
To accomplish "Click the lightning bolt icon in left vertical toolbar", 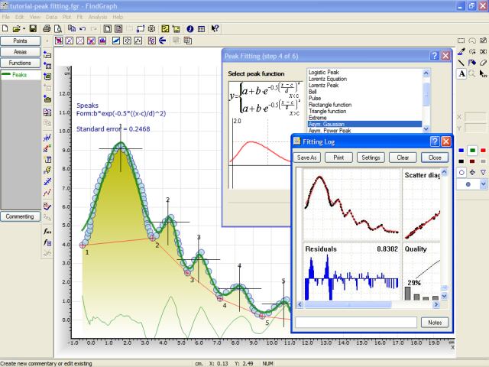I will 47,171.
